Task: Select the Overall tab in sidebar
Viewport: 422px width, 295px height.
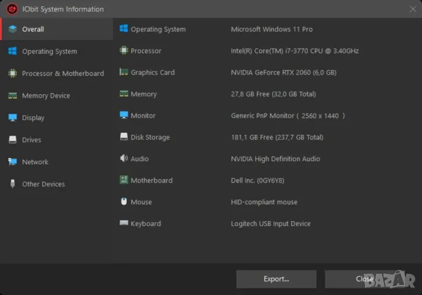Action: [x=33, y=29]
